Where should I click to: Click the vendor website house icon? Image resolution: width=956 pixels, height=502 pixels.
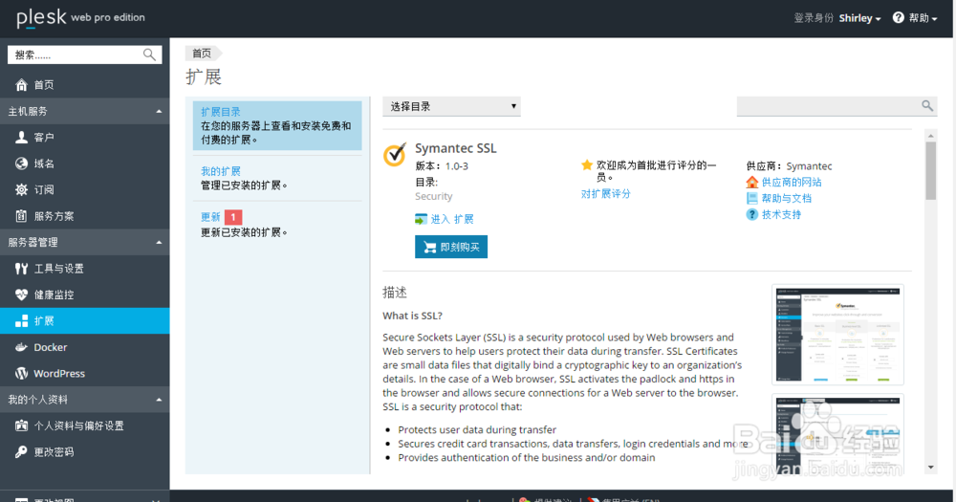coord(751,182)
